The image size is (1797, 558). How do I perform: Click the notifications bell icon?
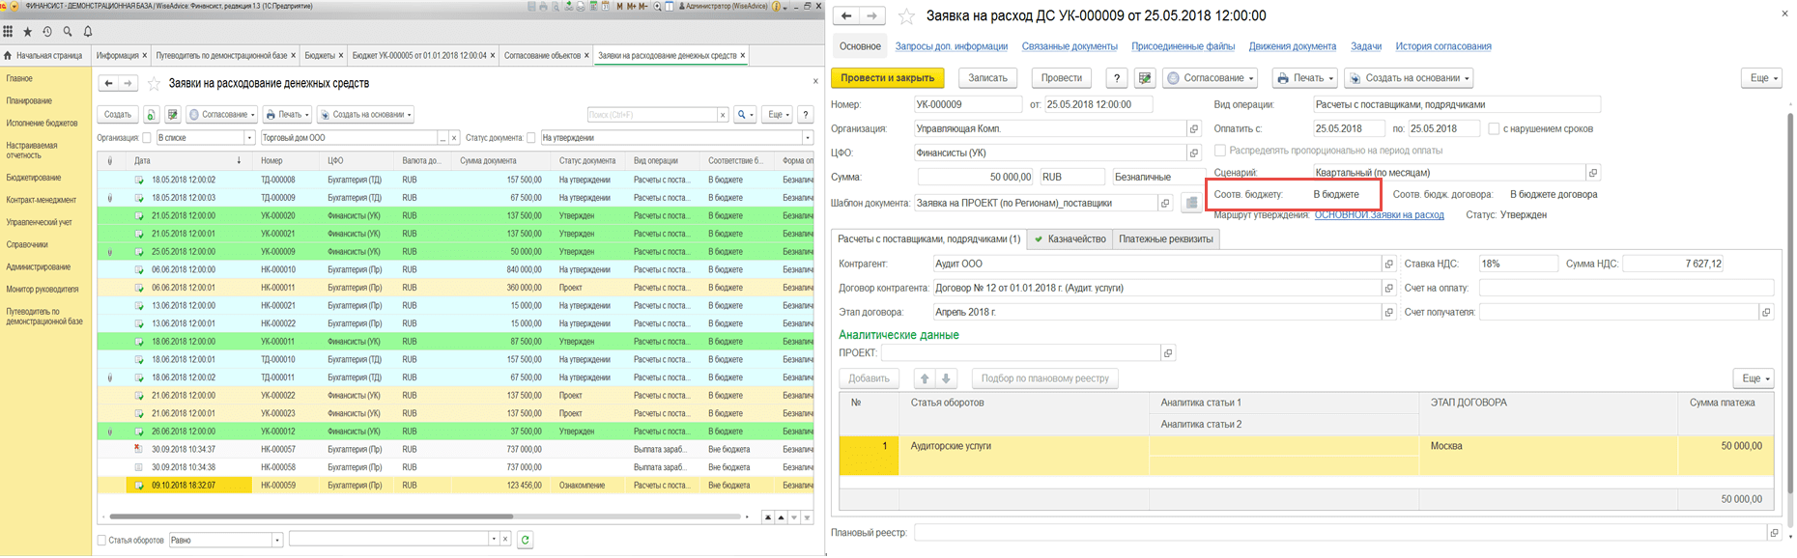[87, 32]
